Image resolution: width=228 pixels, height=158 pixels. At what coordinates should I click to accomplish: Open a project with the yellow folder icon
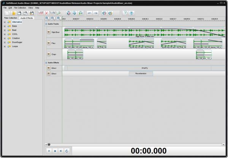[14, 13]
